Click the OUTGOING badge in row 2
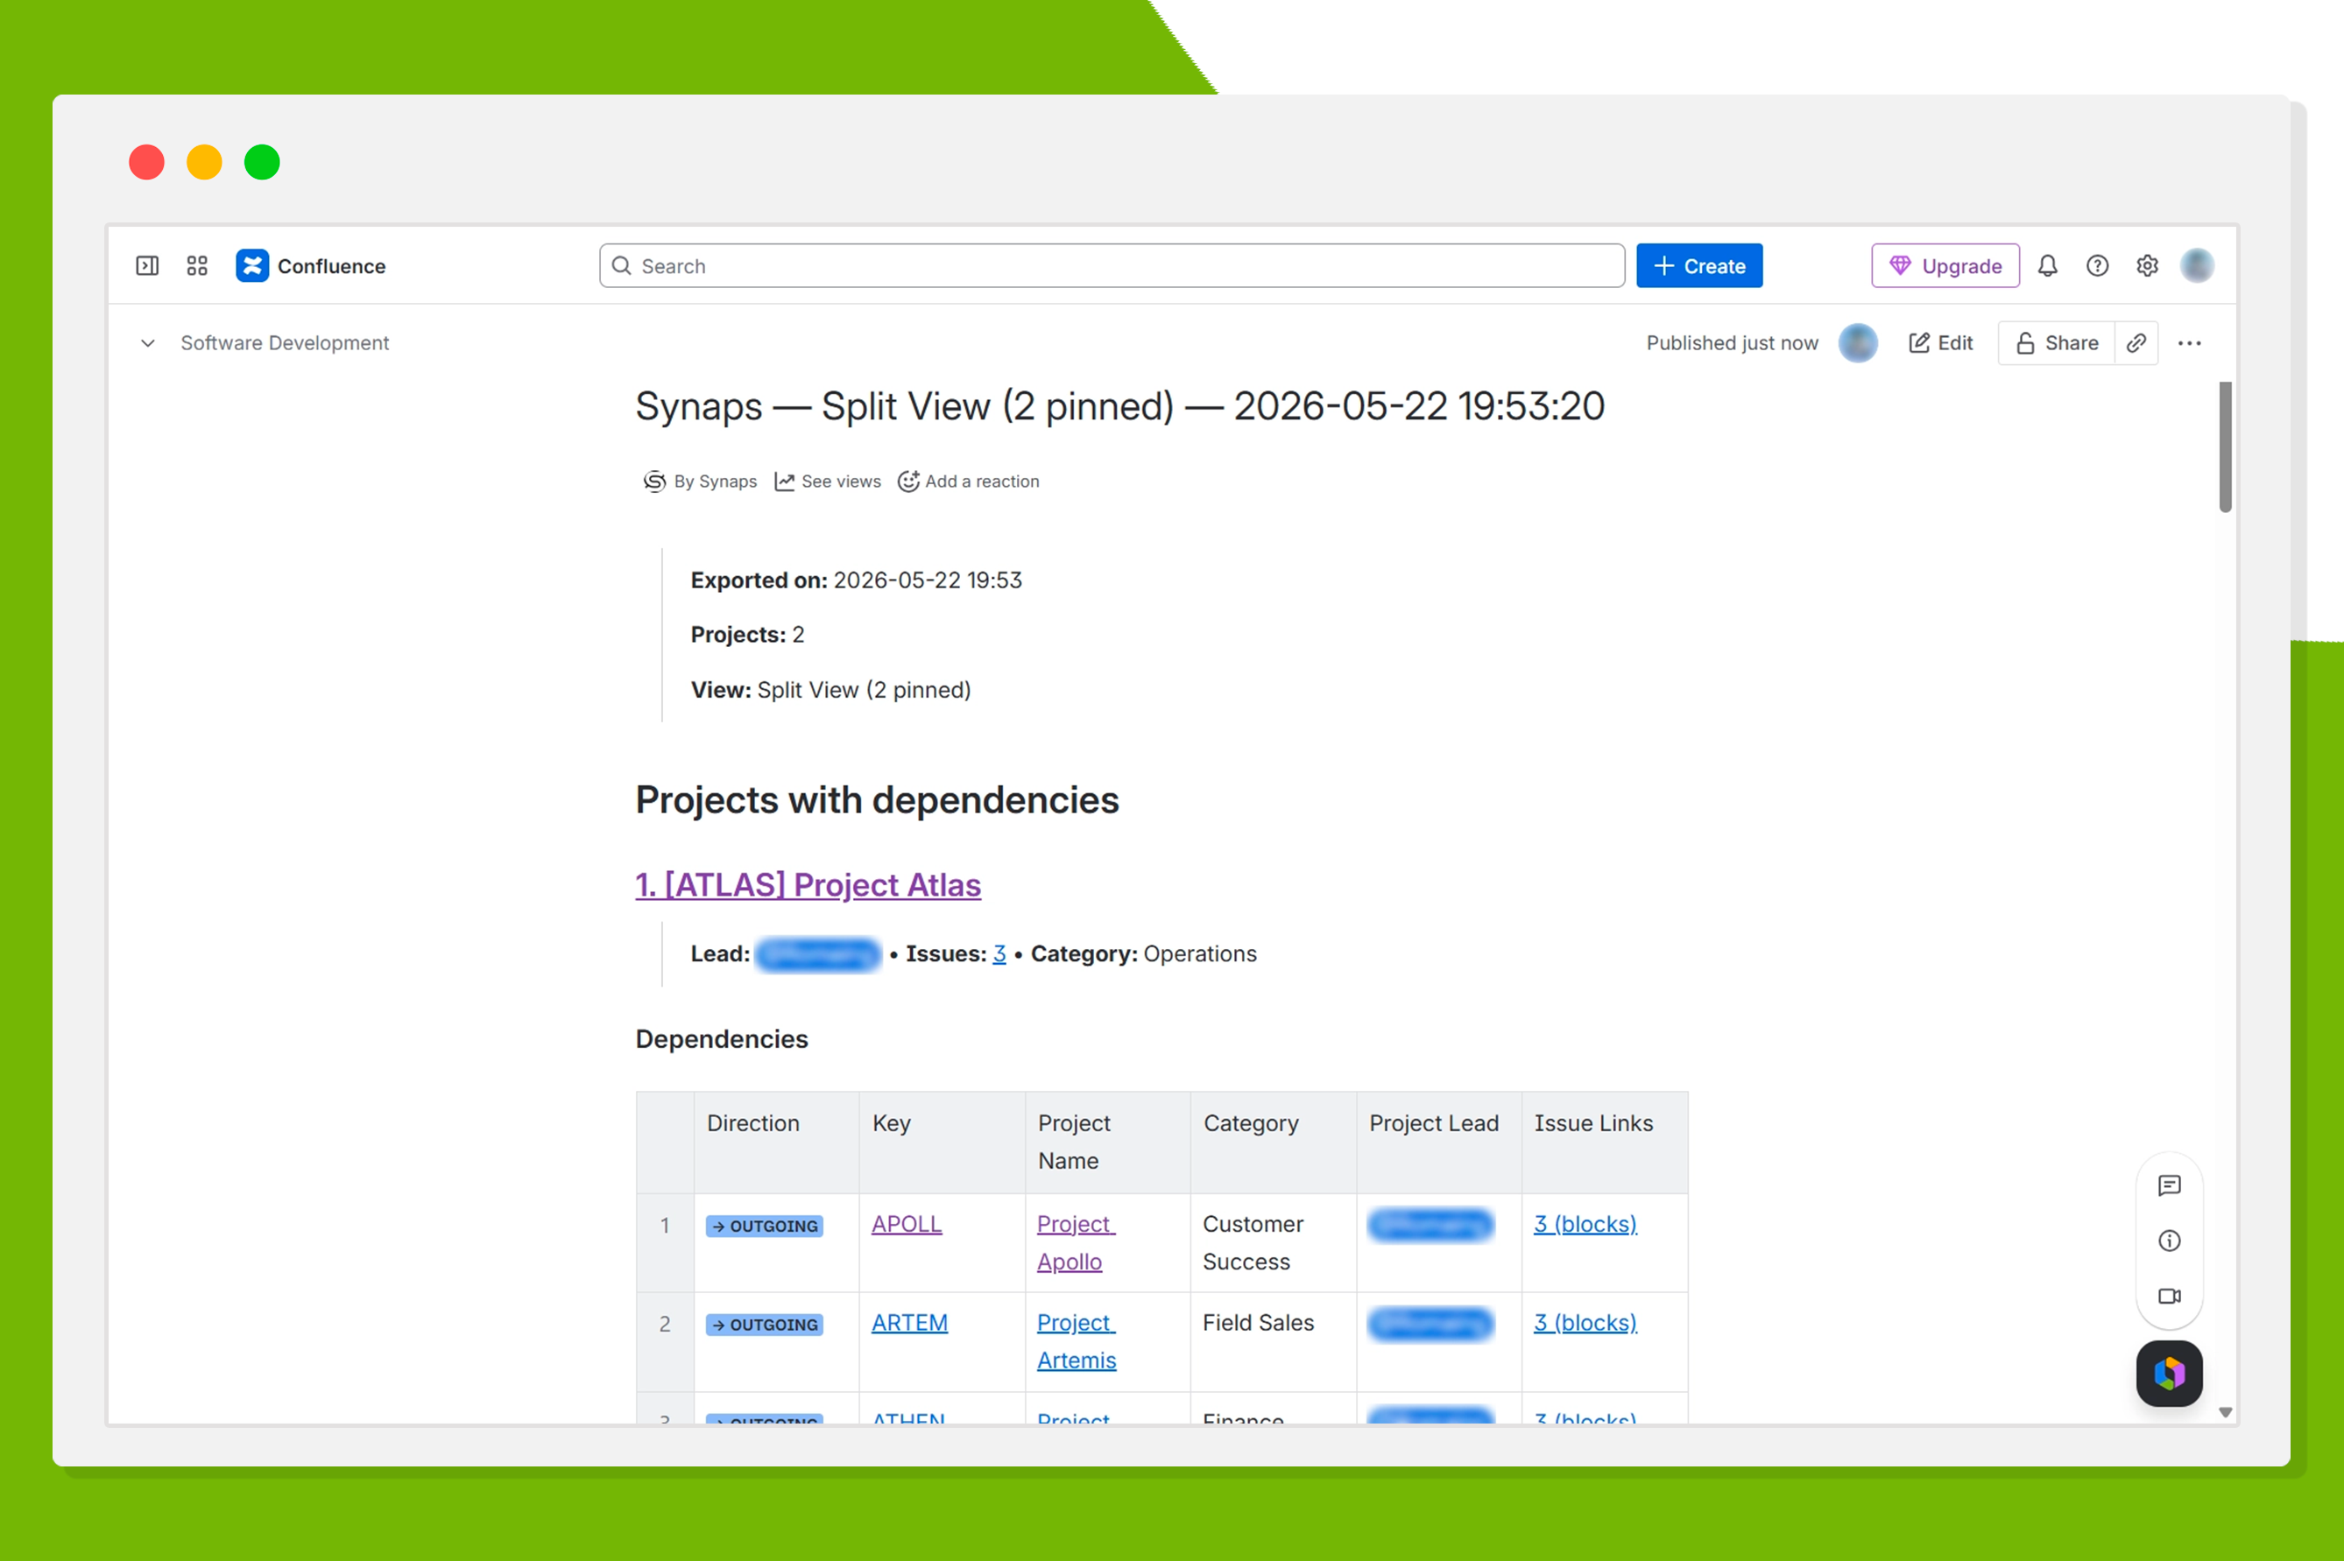Image resolution: width=2344 pixels, height=1561 pixels. pos(764,1325)
